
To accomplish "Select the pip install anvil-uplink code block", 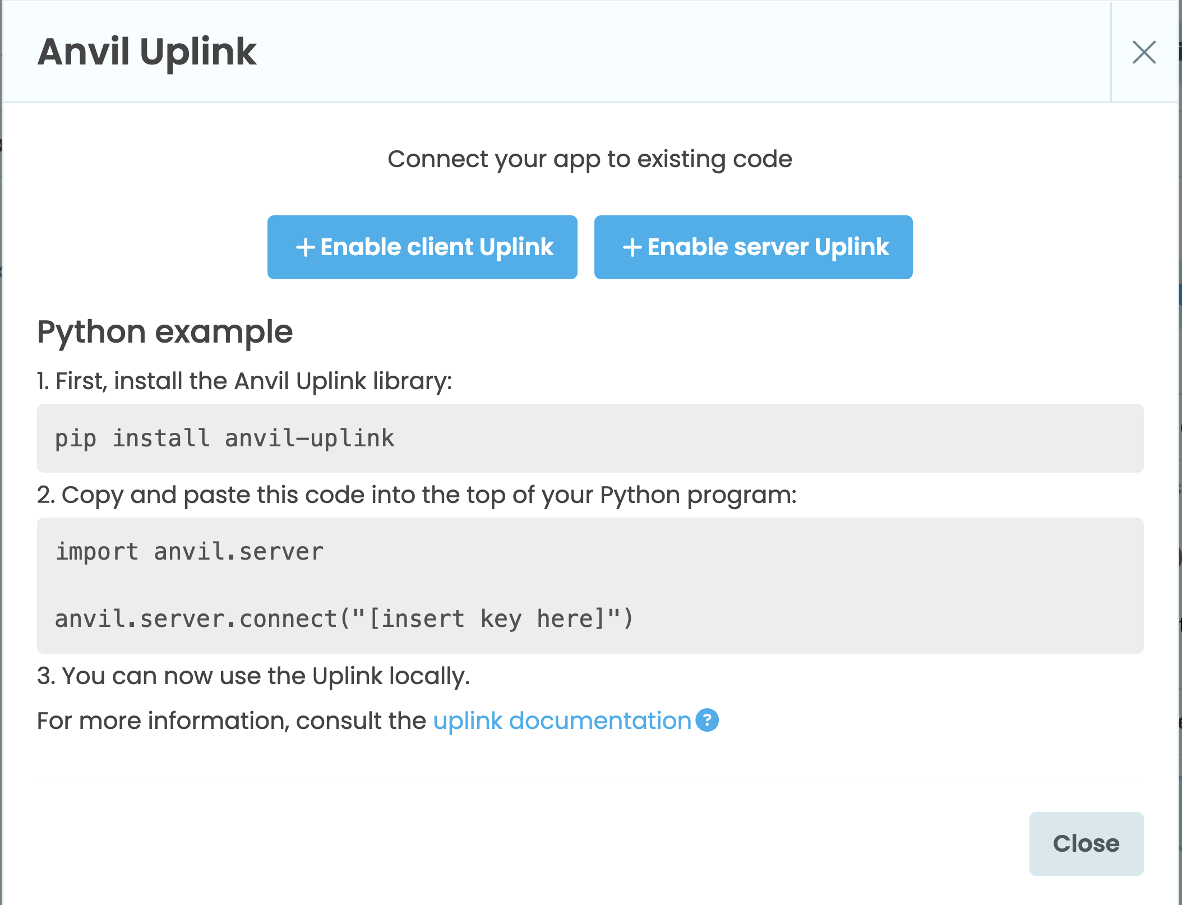I will (224, 438).
